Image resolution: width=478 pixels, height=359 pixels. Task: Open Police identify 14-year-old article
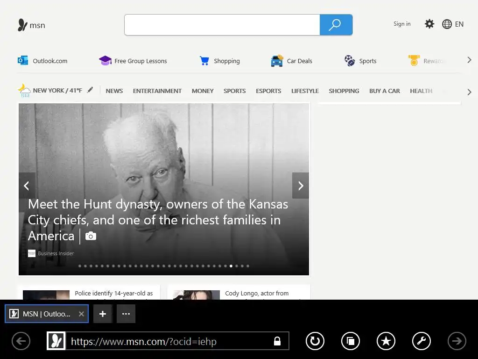[114, 294]
